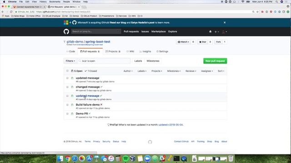Screen dimensions: 291x163
Task: Show the 1 Closed pull requests
Action: (91, 71)
